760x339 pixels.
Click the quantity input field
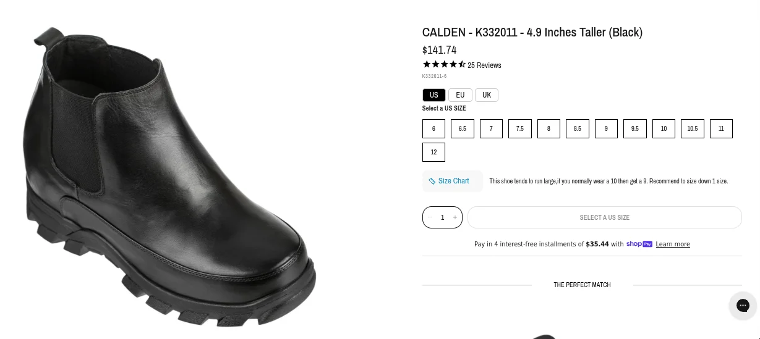(442, 217)
